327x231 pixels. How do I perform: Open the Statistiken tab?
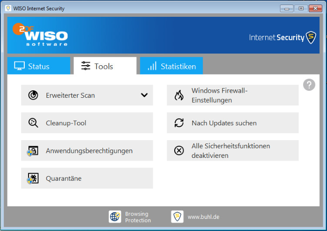[171, 66]
